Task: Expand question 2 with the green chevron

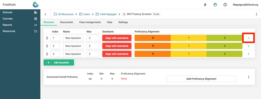Action: click(x=248, y=46)
